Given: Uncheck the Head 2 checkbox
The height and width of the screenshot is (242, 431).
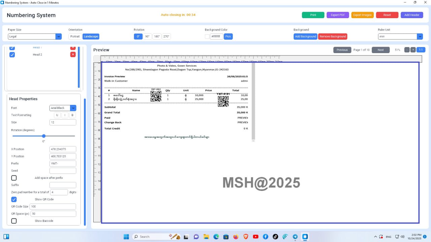Looking at the screenshot, I should click(x=12, y=54).
